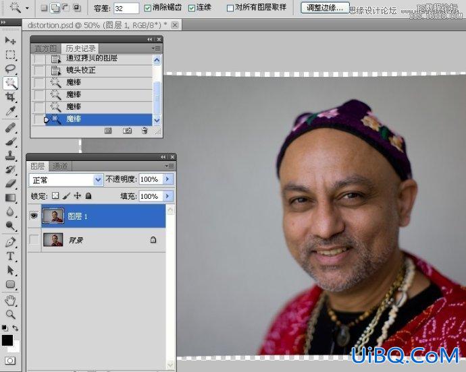
Task: Toggle lock position icon
Action: click(x=77, y=196)
